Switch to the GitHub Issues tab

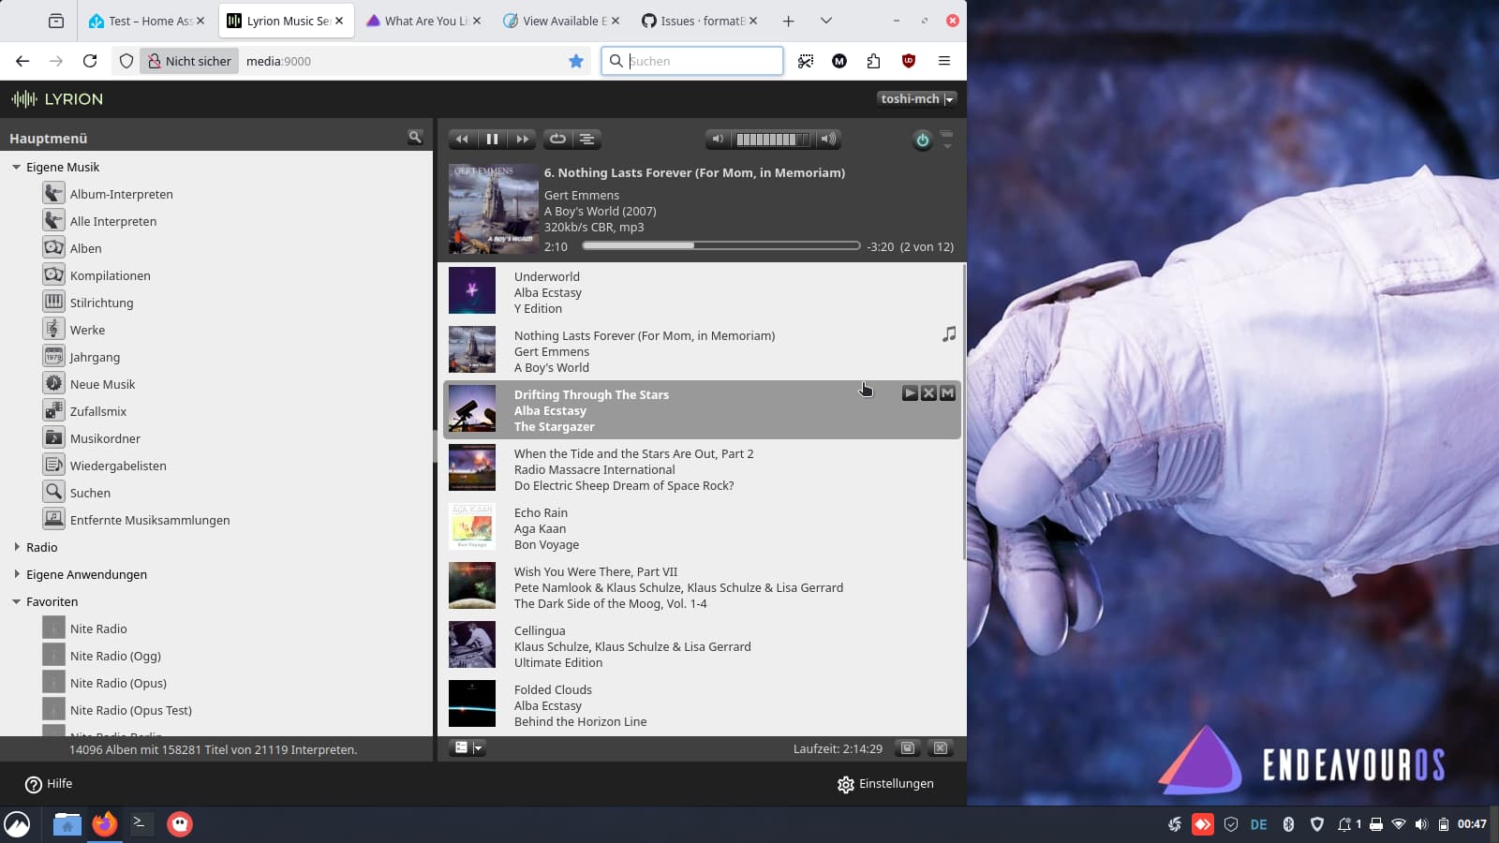(x=699, y=21)
